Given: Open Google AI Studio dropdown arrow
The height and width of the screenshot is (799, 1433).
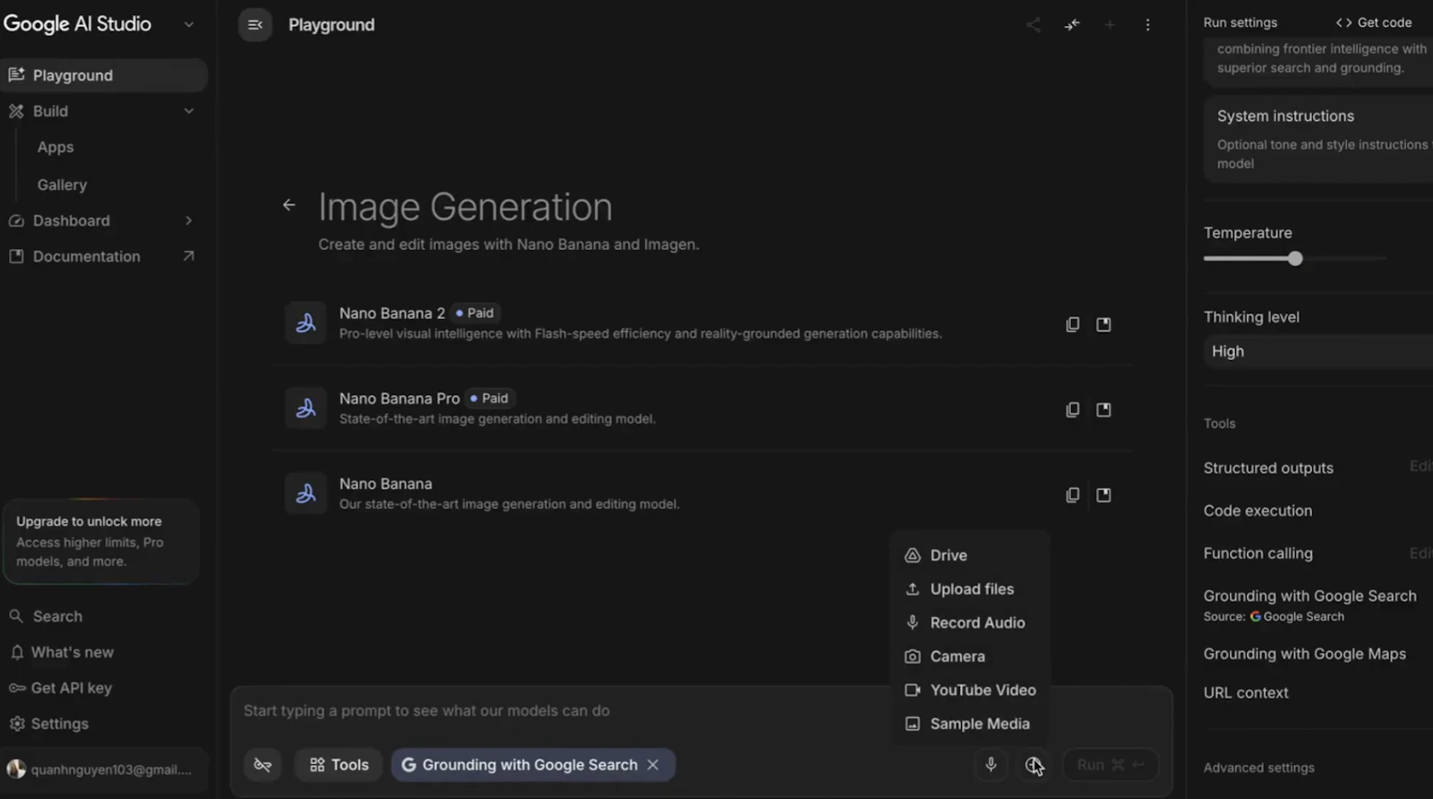Looking at the screenshot, I should coord(188,24).
